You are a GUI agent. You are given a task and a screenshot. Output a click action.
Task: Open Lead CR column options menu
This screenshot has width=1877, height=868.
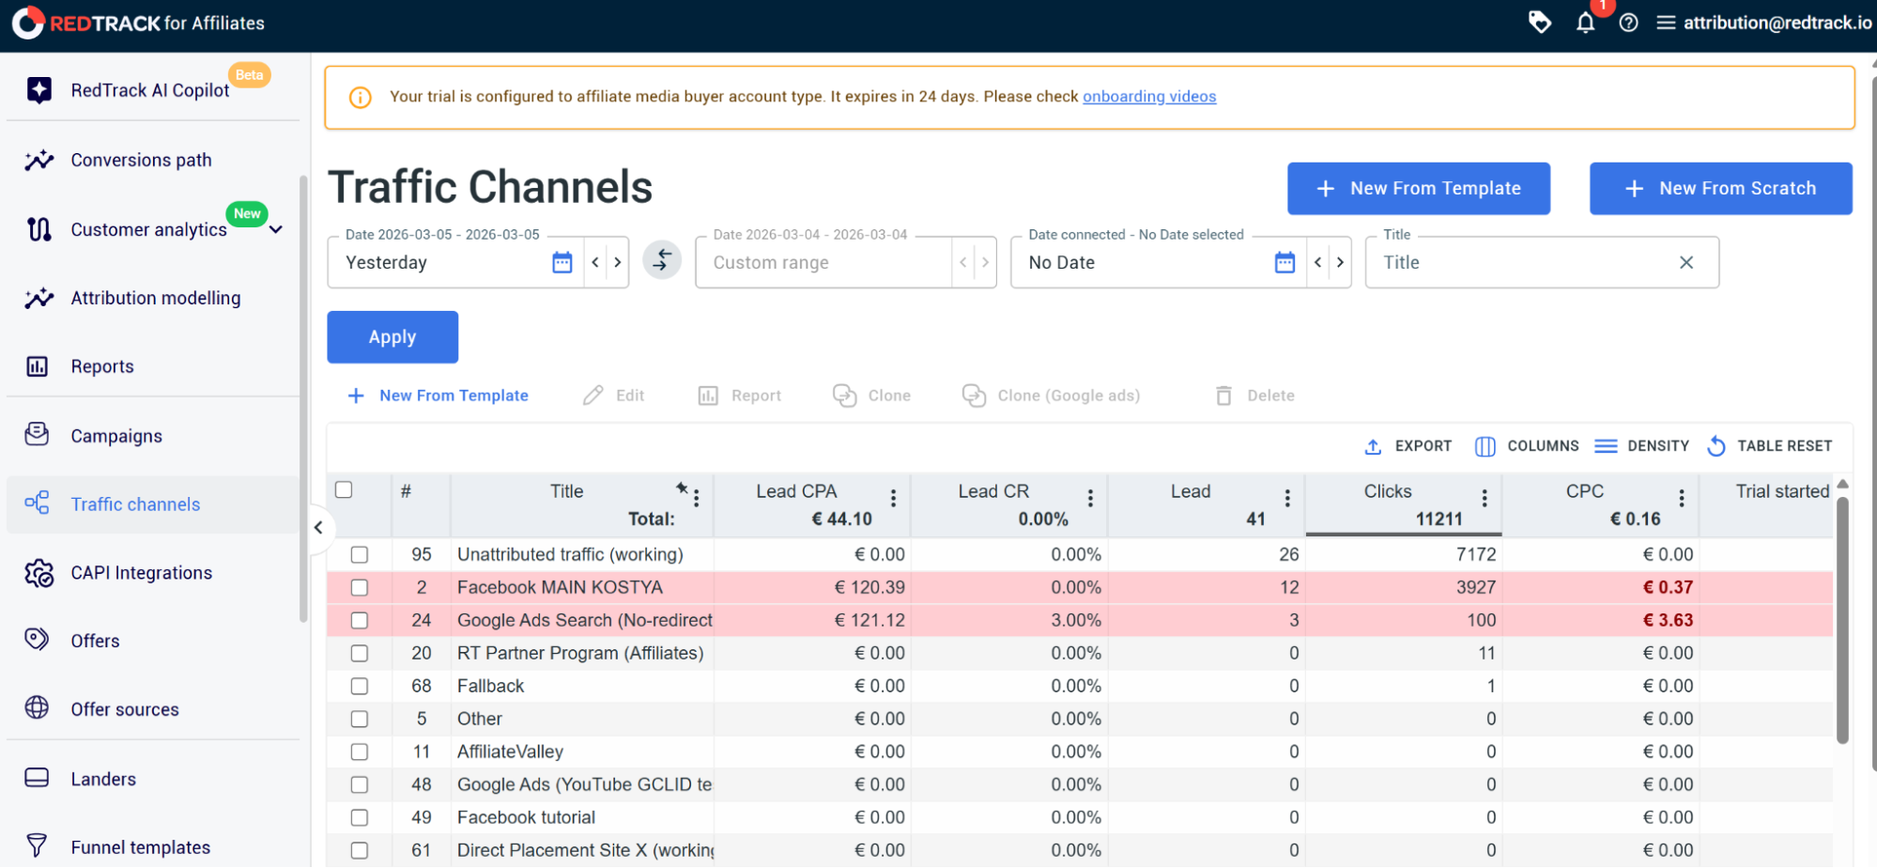1090,498
